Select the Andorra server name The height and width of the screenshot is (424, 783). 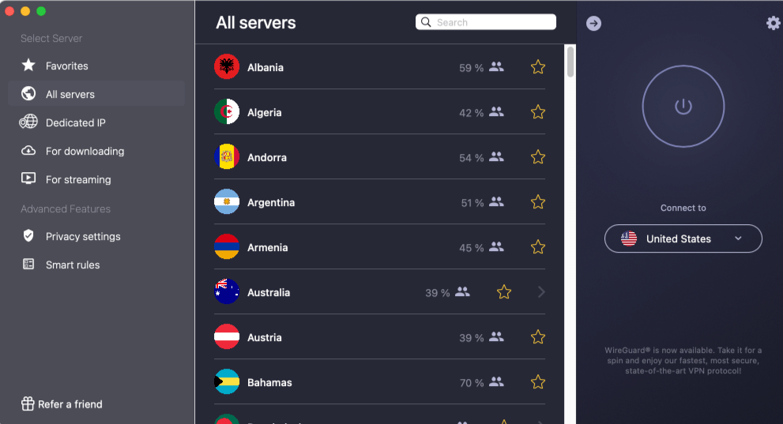click(x=266, y=158)
